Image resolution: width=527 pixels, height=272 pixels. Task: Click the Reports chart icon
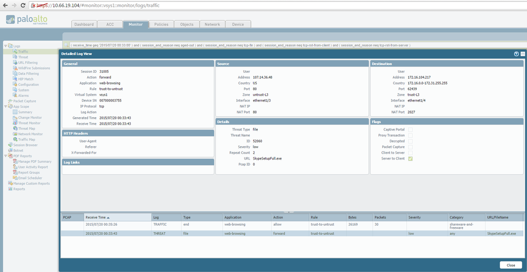pyautogui.click(x=11, y=189)
